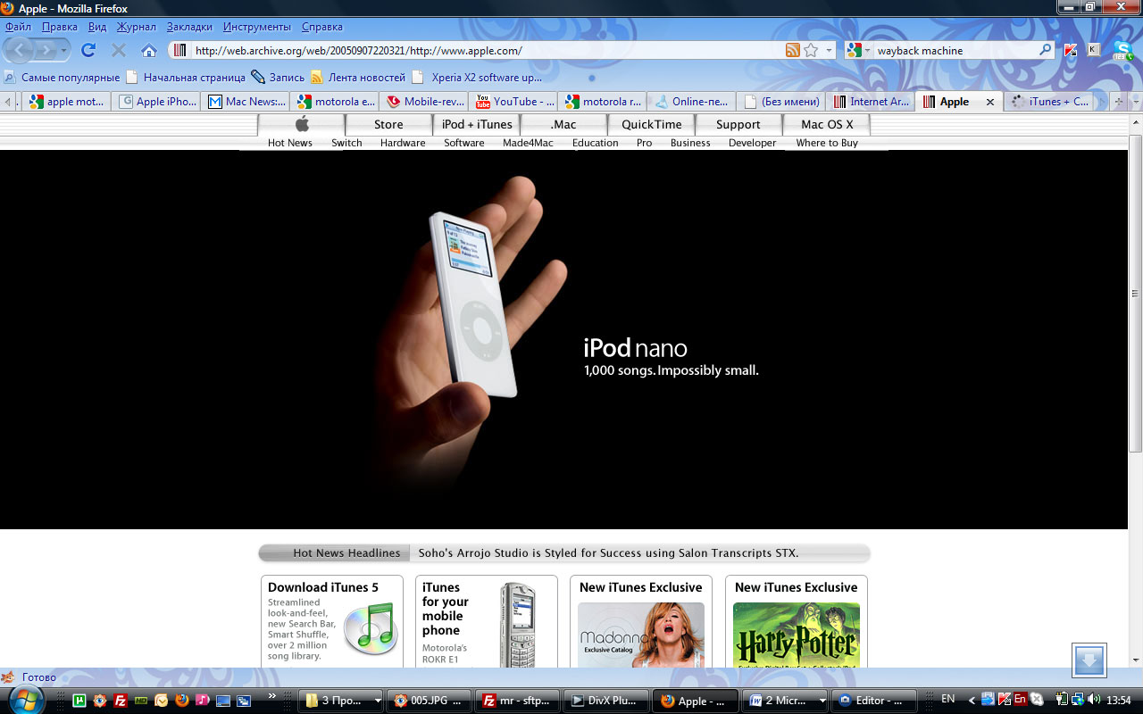Launch FileZilla from quick launch bar
Viewport: 1143px width, 714px height.
[x=121, y=701]
